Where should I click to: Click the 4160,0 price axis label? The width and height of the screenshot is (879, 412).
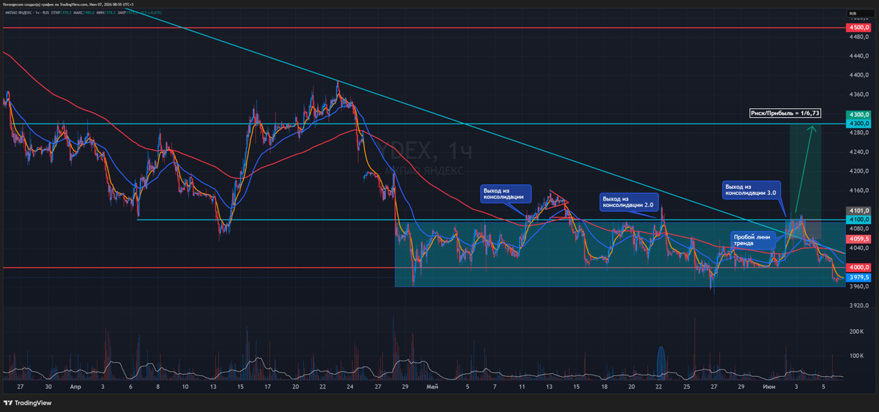[859, 191]
